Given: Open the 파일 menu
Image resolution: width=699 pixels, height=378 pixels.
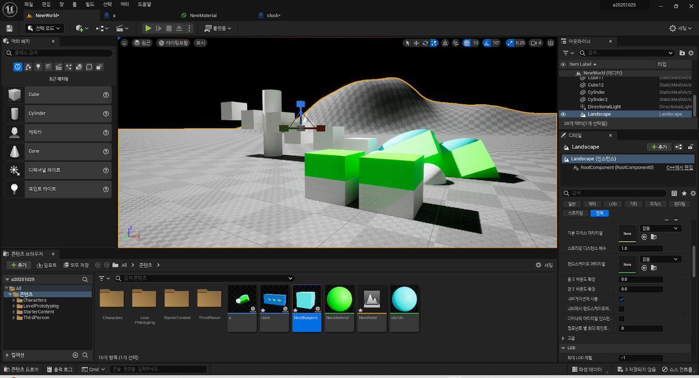Looking at the screenshot, I should [28, 4].
